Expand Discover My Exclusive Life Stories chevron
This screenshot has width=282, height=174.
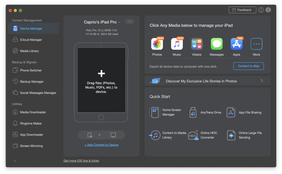coord(262,81)
